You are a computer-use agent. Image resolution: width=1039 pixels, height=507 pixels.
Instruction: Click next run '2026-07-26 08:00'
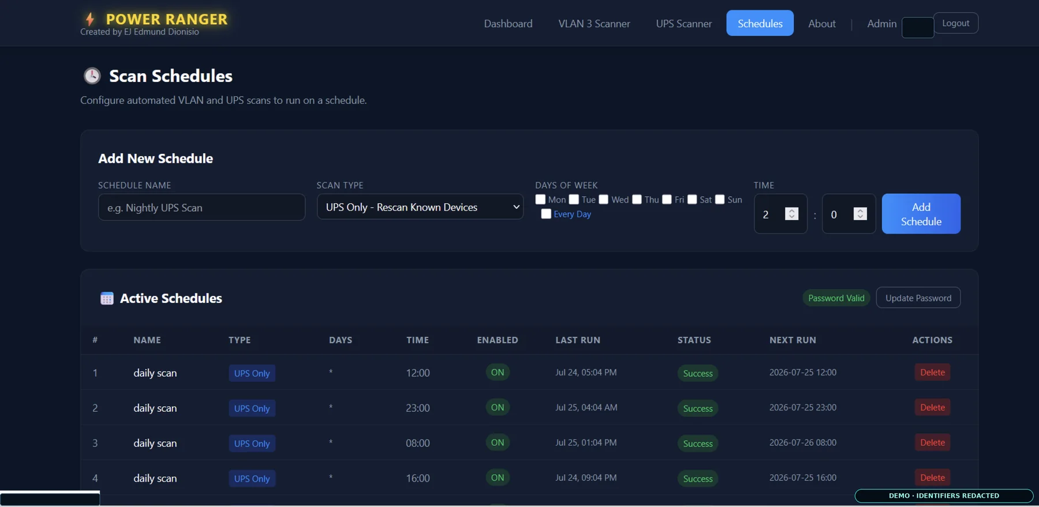tap(803, 442)
